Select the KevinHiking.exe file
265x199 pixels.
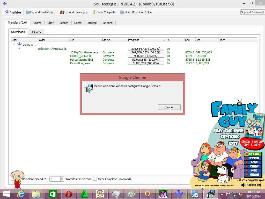click(x=80, y=63)
